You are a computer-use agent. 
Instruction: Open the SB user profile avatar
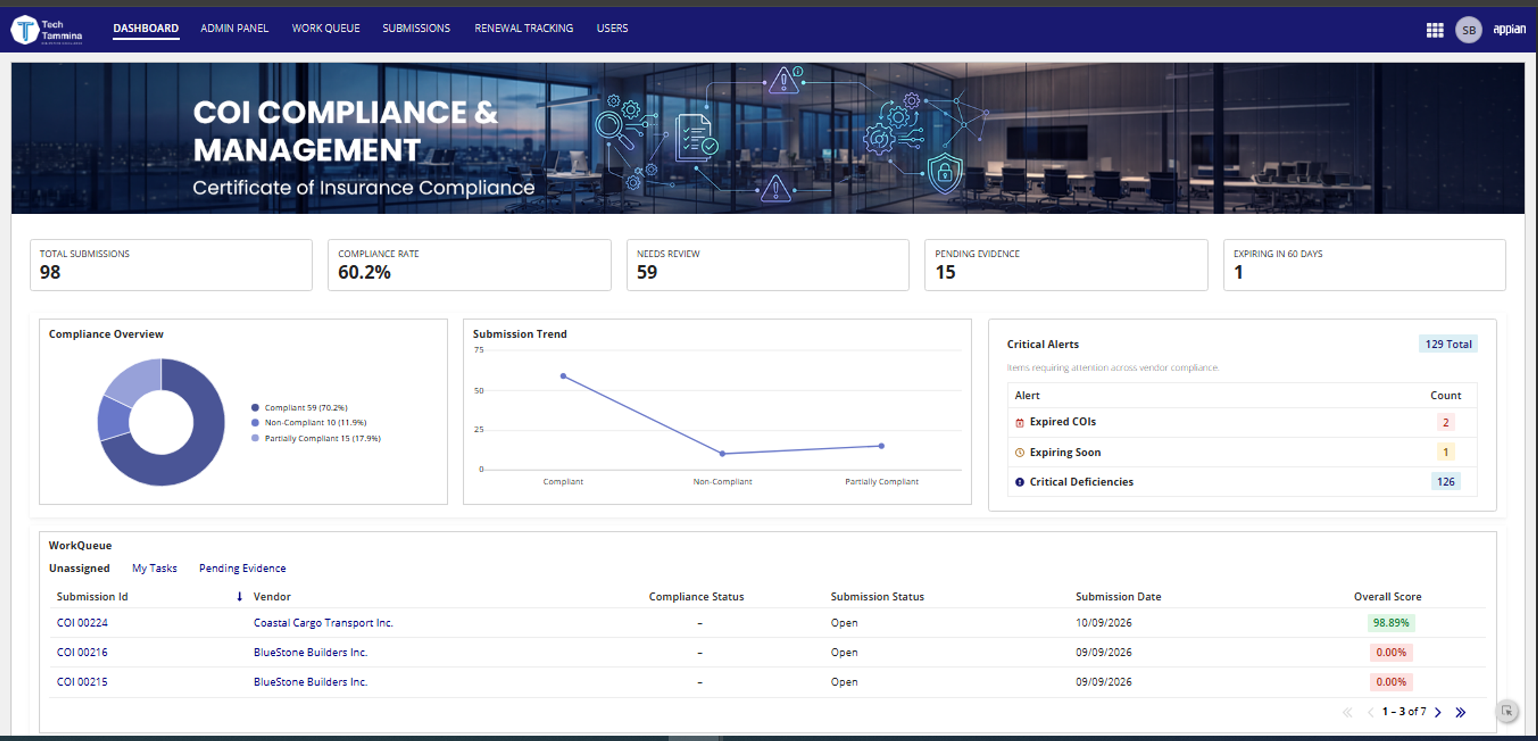coord(1468,30)
